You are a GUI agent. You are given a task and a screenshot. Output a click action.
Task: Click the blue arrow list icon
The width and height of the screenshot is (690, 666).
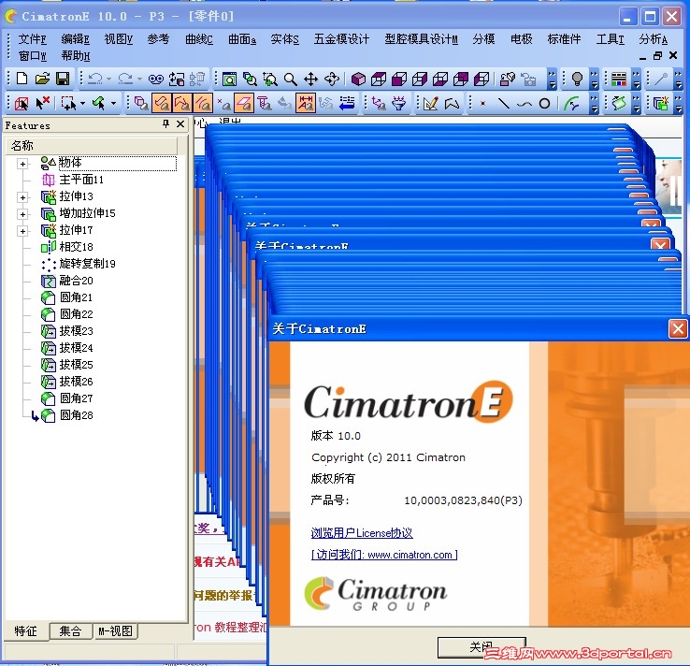[x=347, y=104]
